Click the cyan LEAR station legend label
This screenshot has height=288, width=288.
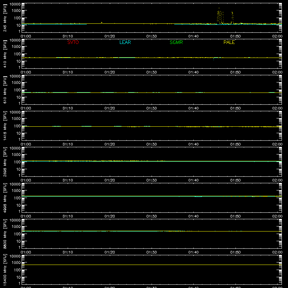[125, 42]
